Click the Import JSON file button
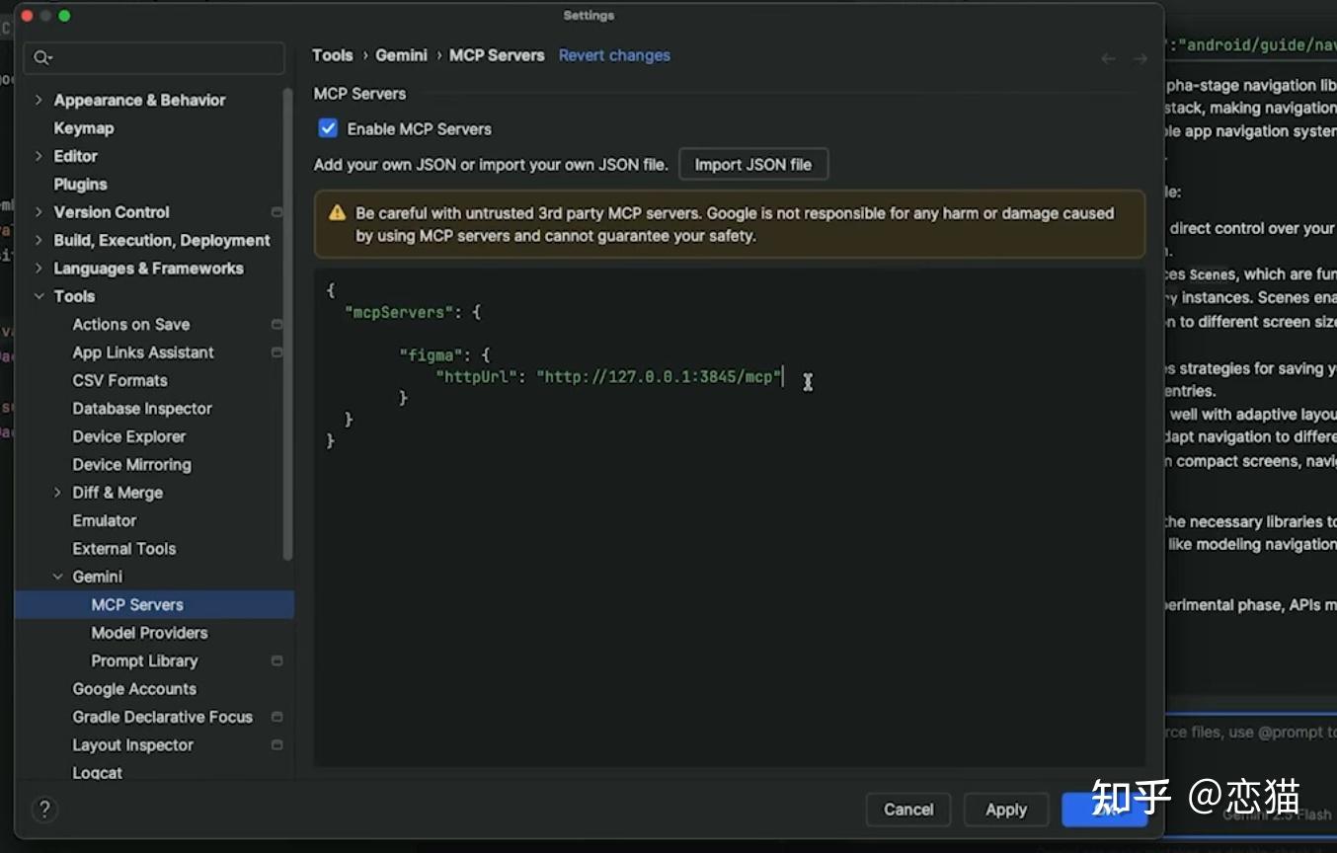The image size is (1337, 853). 752,164
